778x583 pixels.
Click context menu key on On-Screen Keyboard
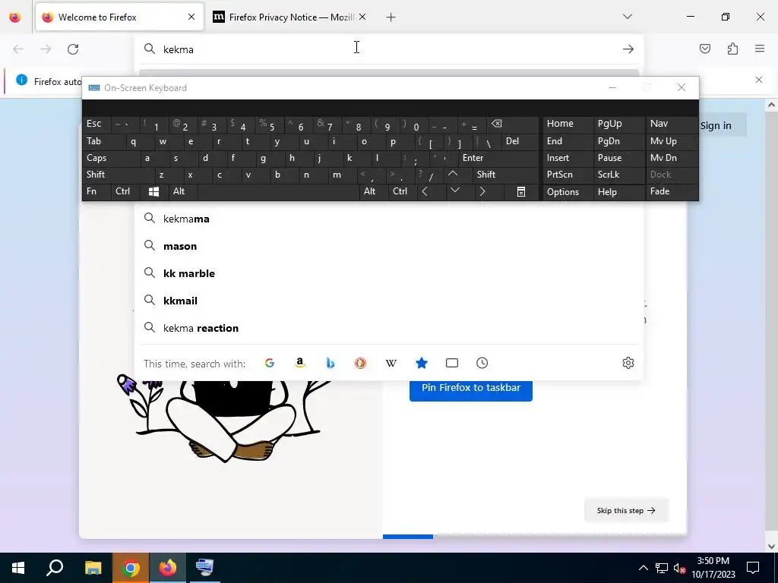tap(521, 192)
